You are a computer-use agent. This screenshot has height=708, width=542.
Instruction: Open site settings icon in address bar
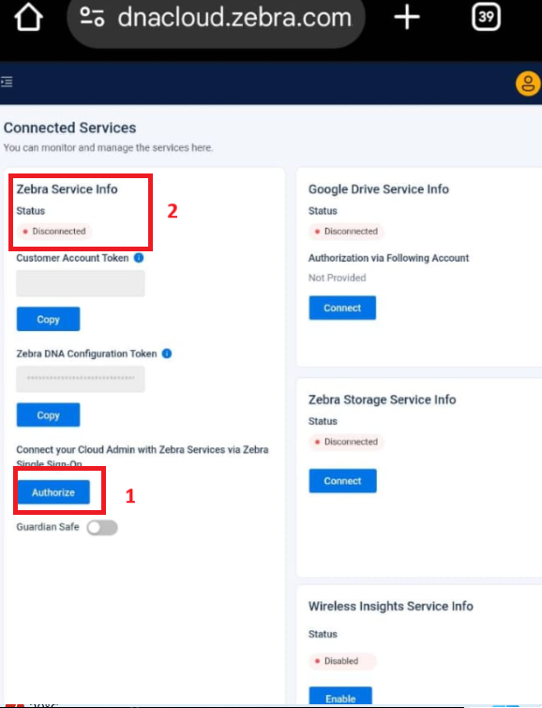[x=92, y=17]
